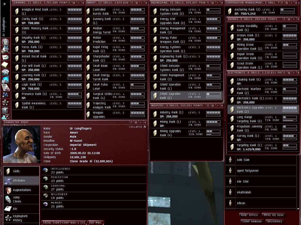Image resolution: width=301 pixels, height=225 pixels.
Task: Click the Shield Upgrades skill book icon
Action: click(155, 96)
